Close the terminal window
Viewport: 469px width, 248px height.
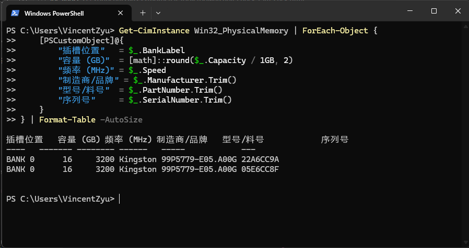click(x=458, y=11)
